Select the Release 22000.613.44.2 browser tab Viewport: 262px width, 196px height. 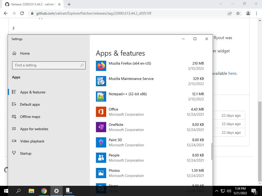click(x=33, y=4)
